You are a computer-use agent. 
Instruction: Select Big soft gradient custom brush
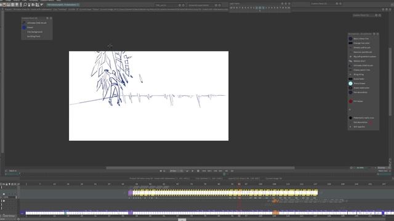[364, 56]
